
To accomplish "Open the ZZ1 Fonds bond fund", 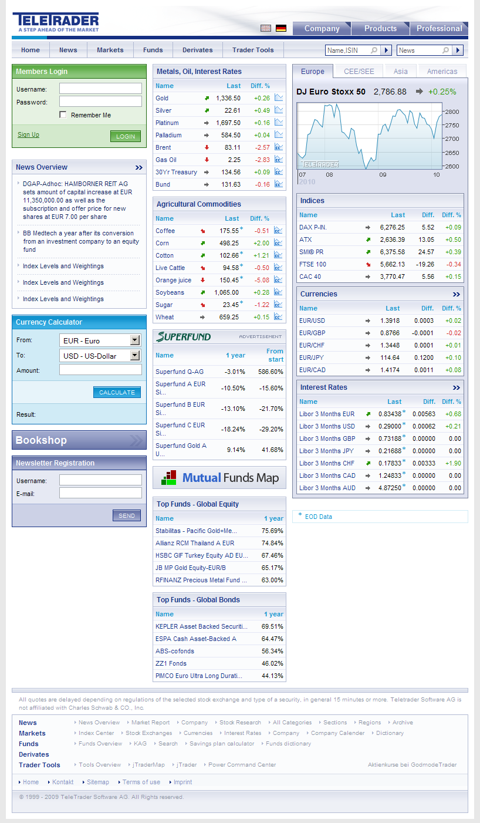I will (171, 663).
